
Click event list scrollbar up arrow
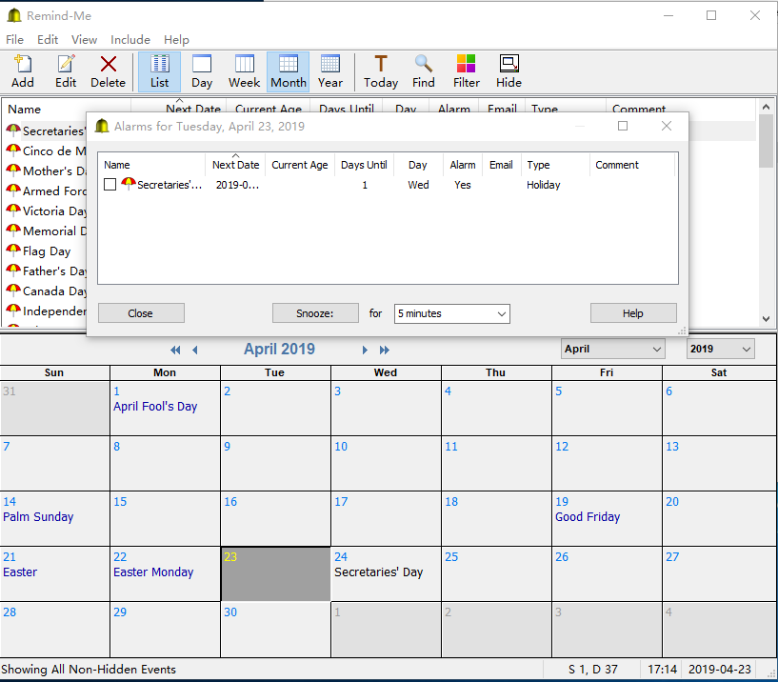[x=766, y=107]
